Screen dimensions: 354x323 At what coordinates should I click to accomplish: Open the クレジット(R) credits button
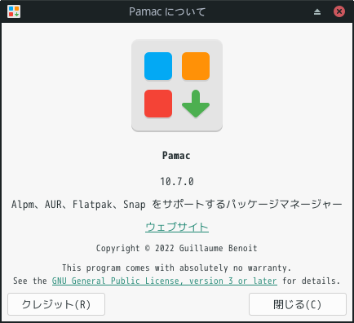pos(56,304)
